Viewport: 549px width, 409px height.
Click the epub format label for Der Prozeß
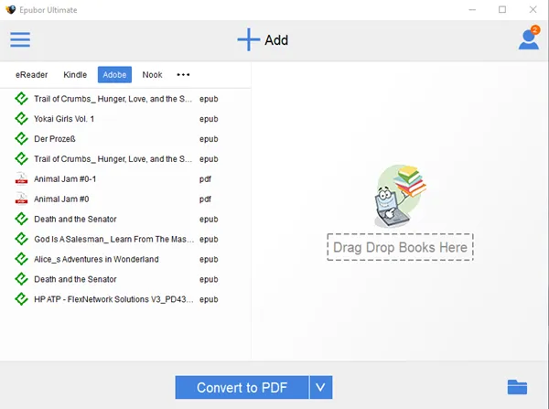[x=209, y=139]
